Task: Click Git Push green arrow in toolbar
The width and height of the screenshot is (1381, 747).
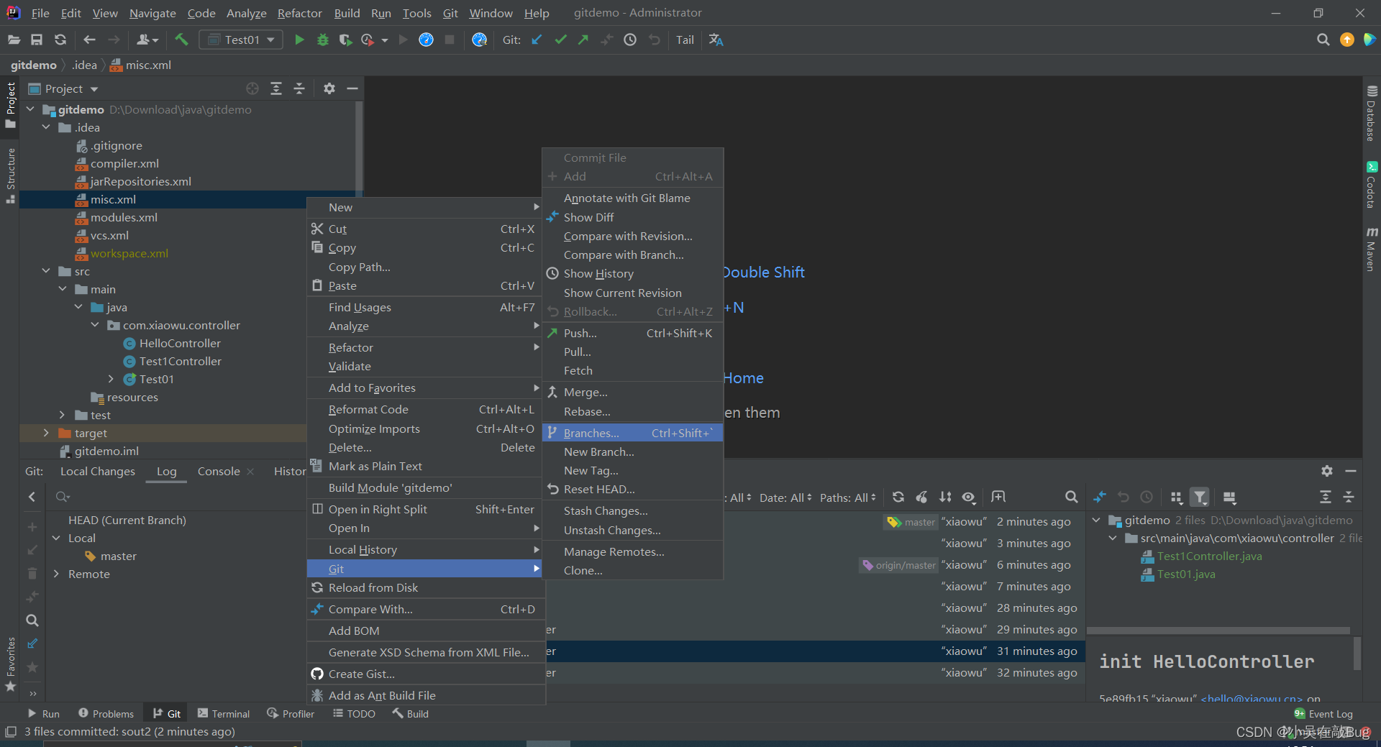Action: (583, 40)
